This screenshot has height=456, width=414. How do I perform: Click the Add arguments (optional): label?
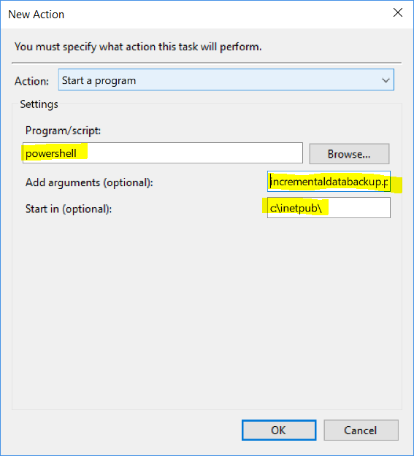89,182
